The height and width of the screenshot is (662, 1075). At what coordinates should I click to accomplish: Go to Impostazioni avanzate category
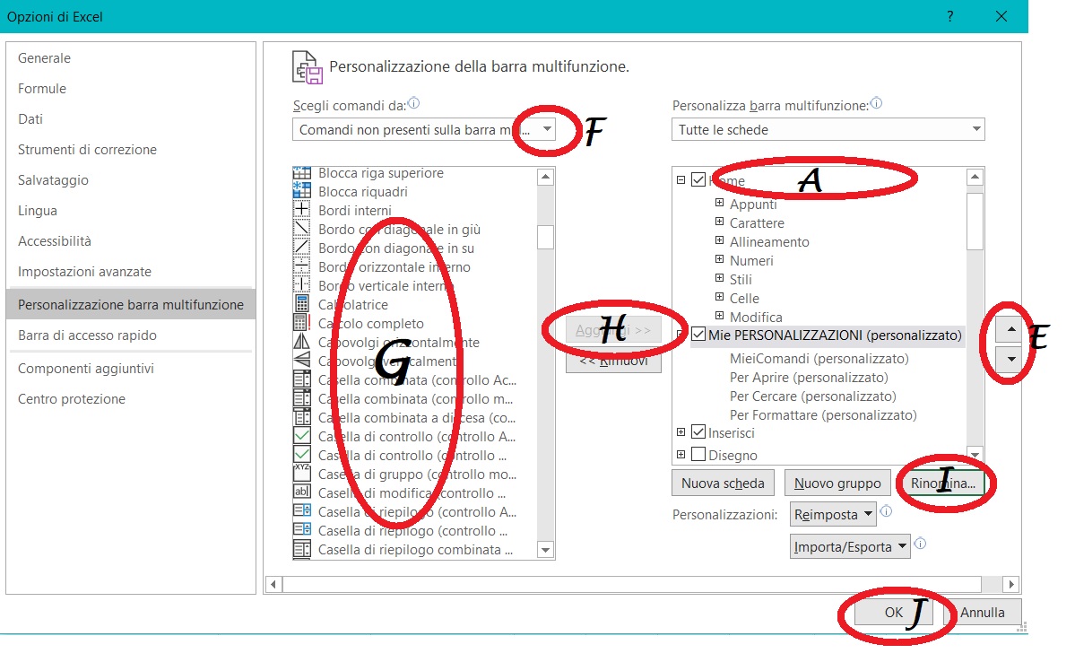point(130,272)
